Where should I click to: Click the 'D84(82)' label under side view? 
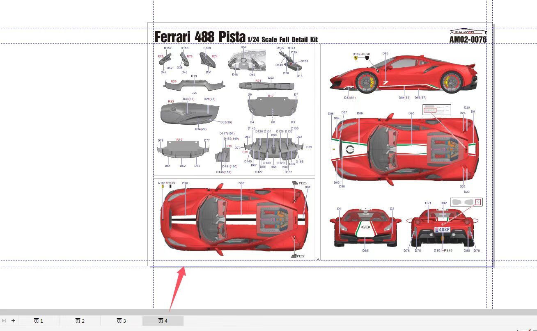pyautogui.click(x=404, y=98)
